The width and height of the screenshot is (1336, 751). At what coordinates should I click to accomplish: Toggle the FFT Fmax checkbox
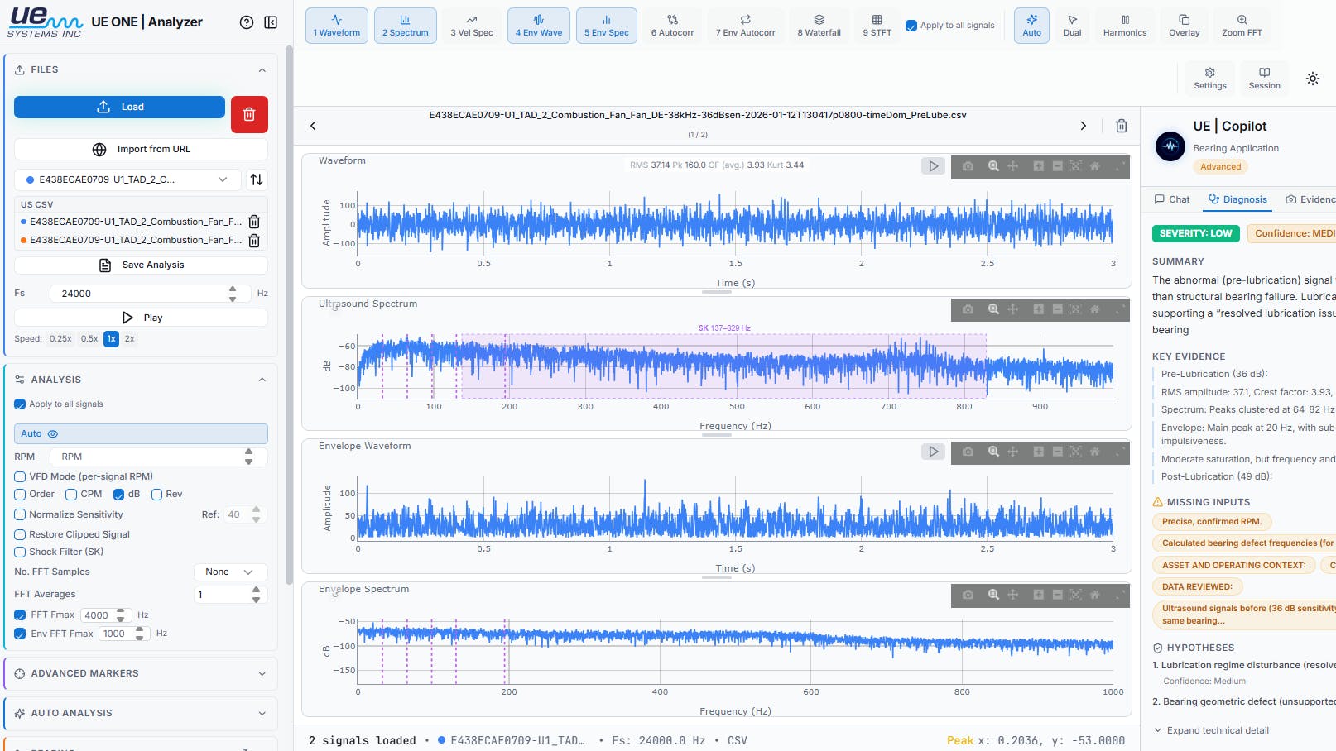[20, 615]
